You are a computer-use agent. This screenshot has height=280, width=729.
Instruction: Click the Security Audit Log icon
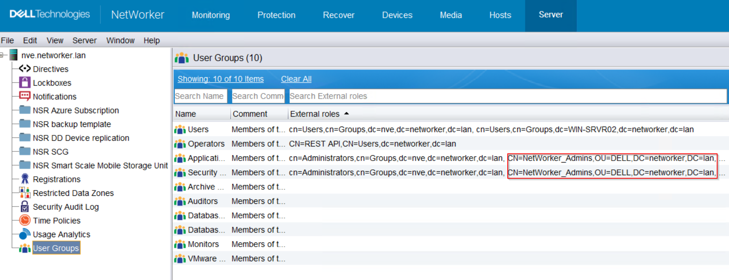tap(25, 207)
